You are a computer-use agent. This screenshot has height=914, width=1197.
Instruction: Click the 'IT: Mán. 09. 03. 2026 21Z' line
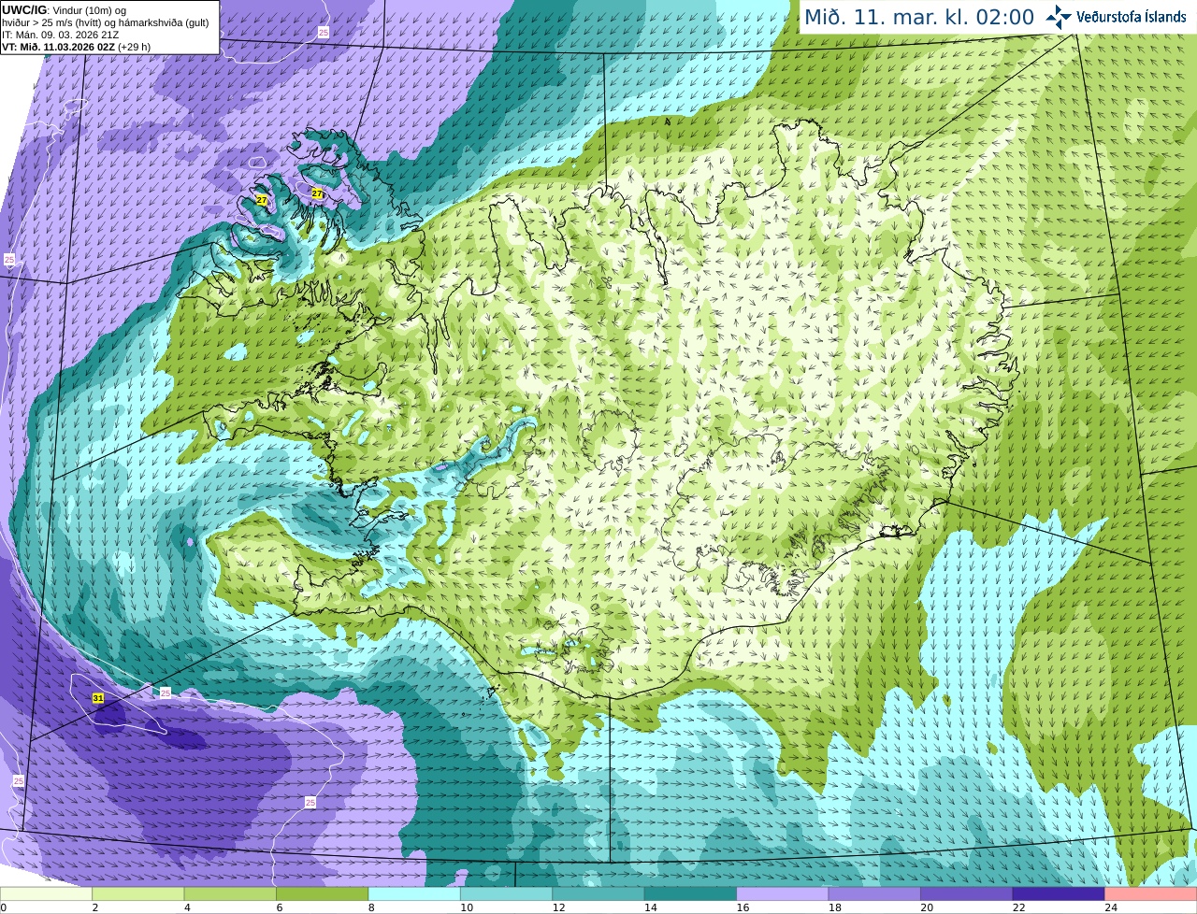point(60,34)
